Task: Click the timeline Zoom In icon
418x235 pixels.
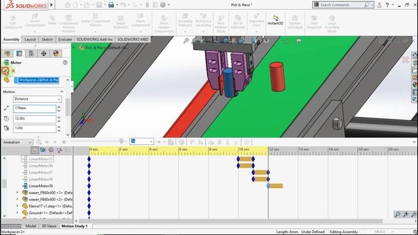Action: click(406, 214)
